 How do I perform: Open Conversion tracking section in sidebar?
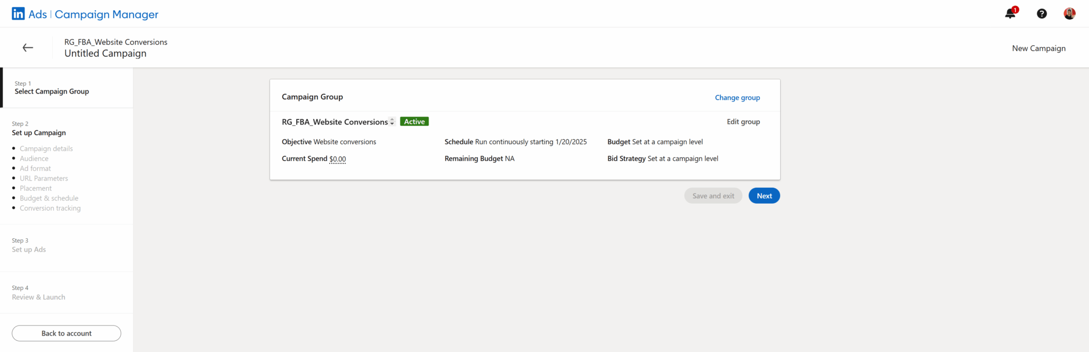click(50, 208)
